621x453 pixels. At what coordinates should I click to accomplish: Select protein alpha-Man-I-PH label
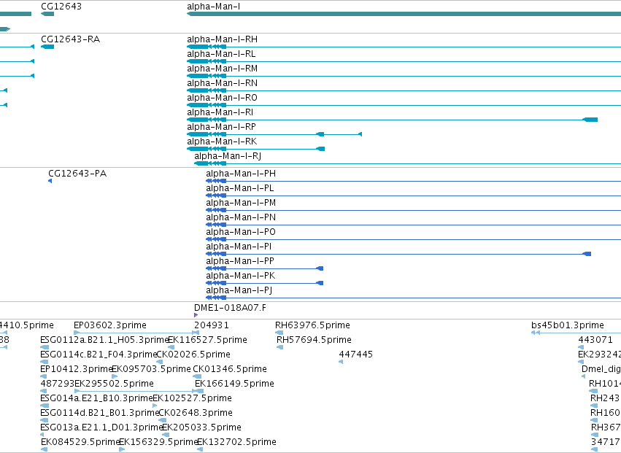241,174
